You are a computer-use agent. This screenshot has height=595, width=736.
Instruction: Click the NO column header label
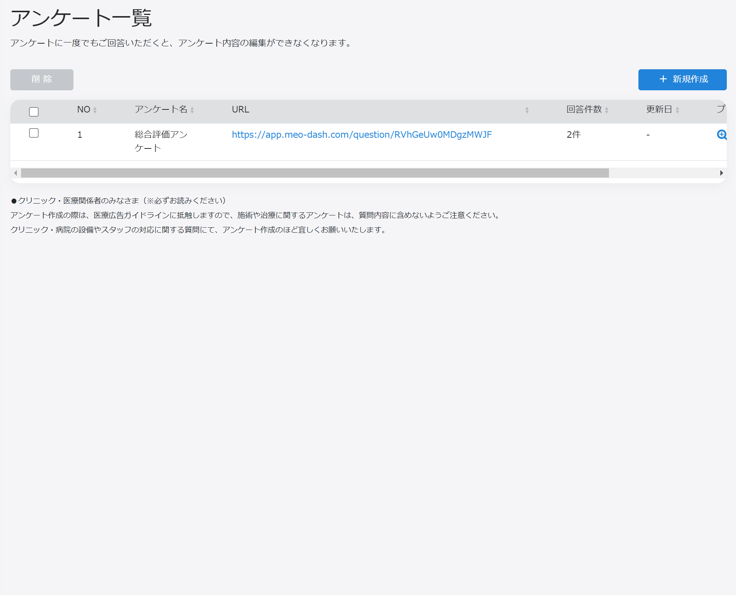coord(84,109)
